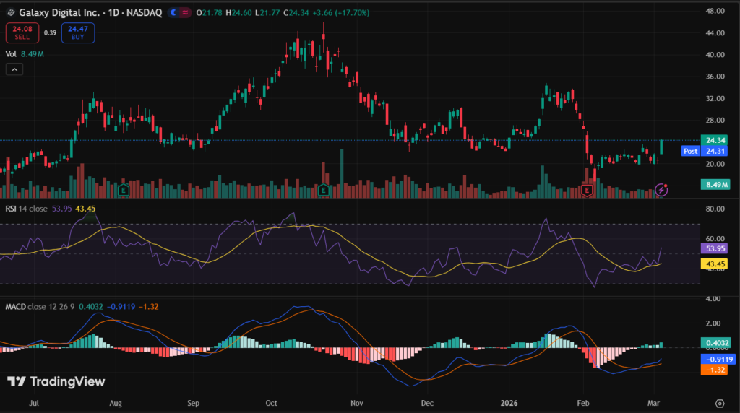Click the Galaxy Digital symbol logo icon
This screenshot has width=740, height=413.
point(10,13)
